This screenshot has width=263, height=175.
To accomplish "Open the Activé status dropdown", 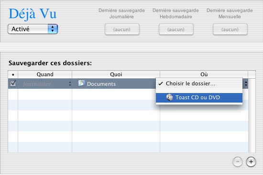I will tap(33, 29).
